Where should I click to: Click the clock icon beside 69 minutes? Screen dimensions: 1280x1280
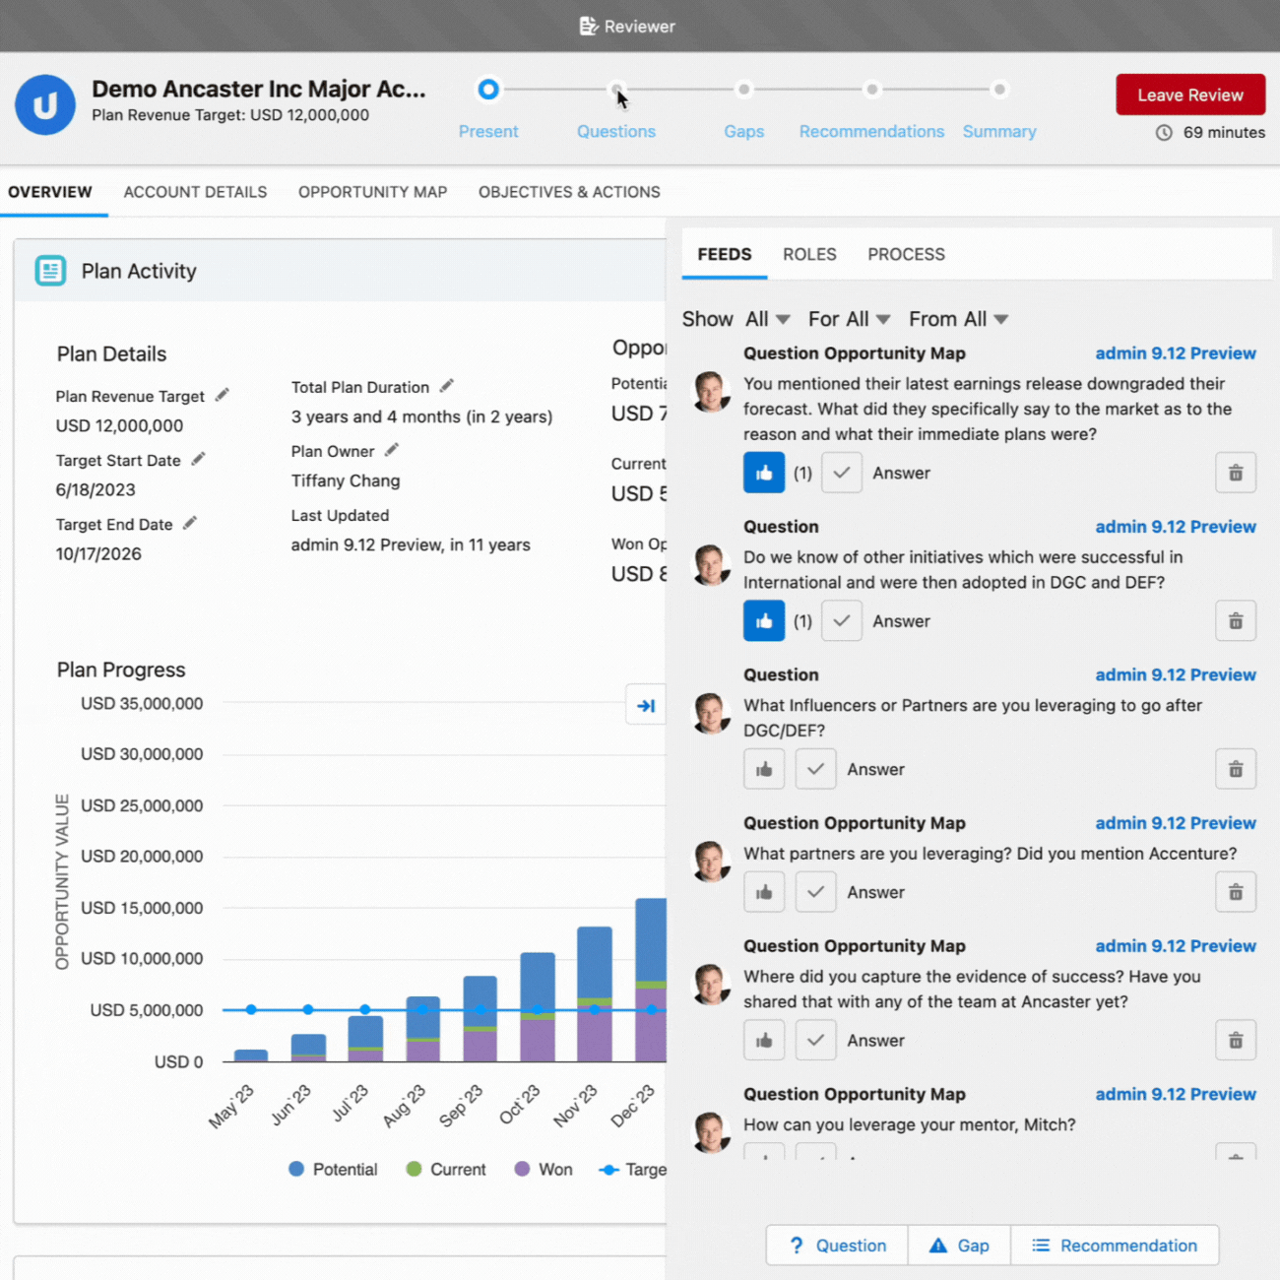pyautogui.click(x=1164, y=132)
